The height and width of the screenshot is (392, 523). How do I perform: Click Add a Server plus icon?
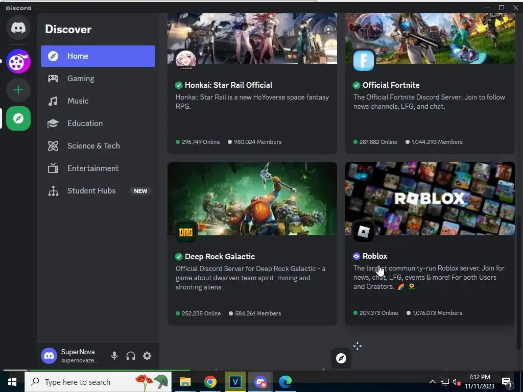point(18,90)
